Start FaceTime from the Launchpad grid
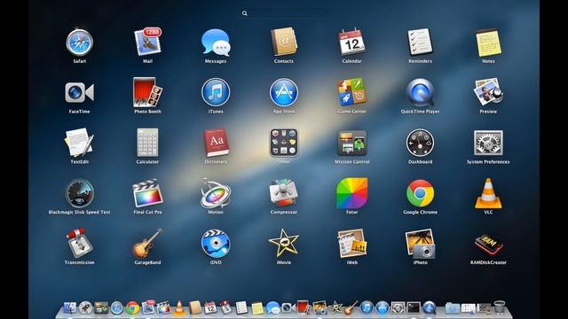This screenshot has height=319, width=568. tap(79, 92)
